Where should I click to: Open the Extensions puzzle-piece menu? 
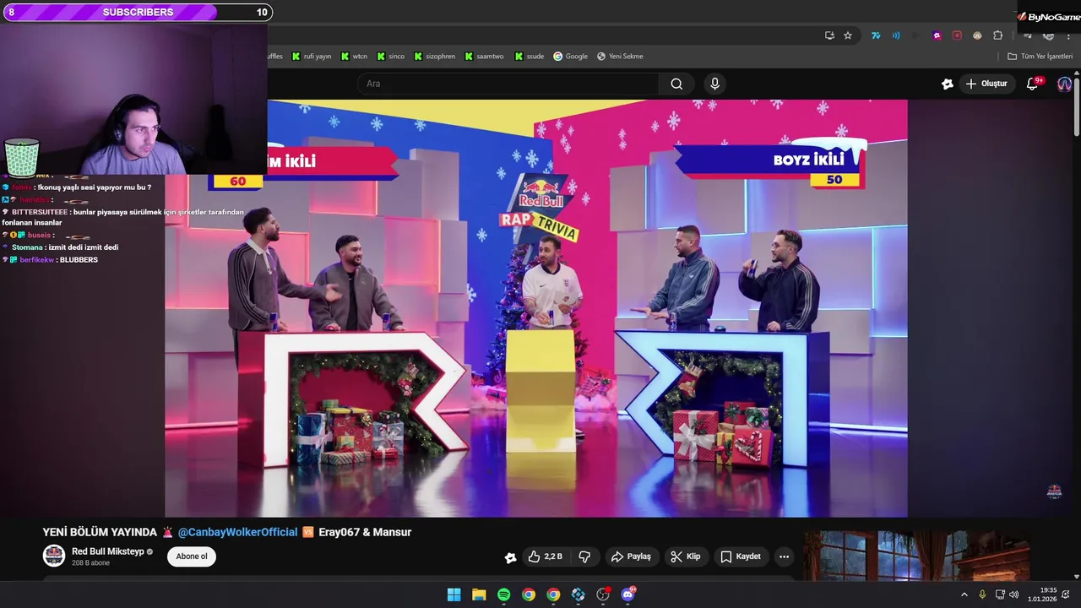[x=997, y=35]
